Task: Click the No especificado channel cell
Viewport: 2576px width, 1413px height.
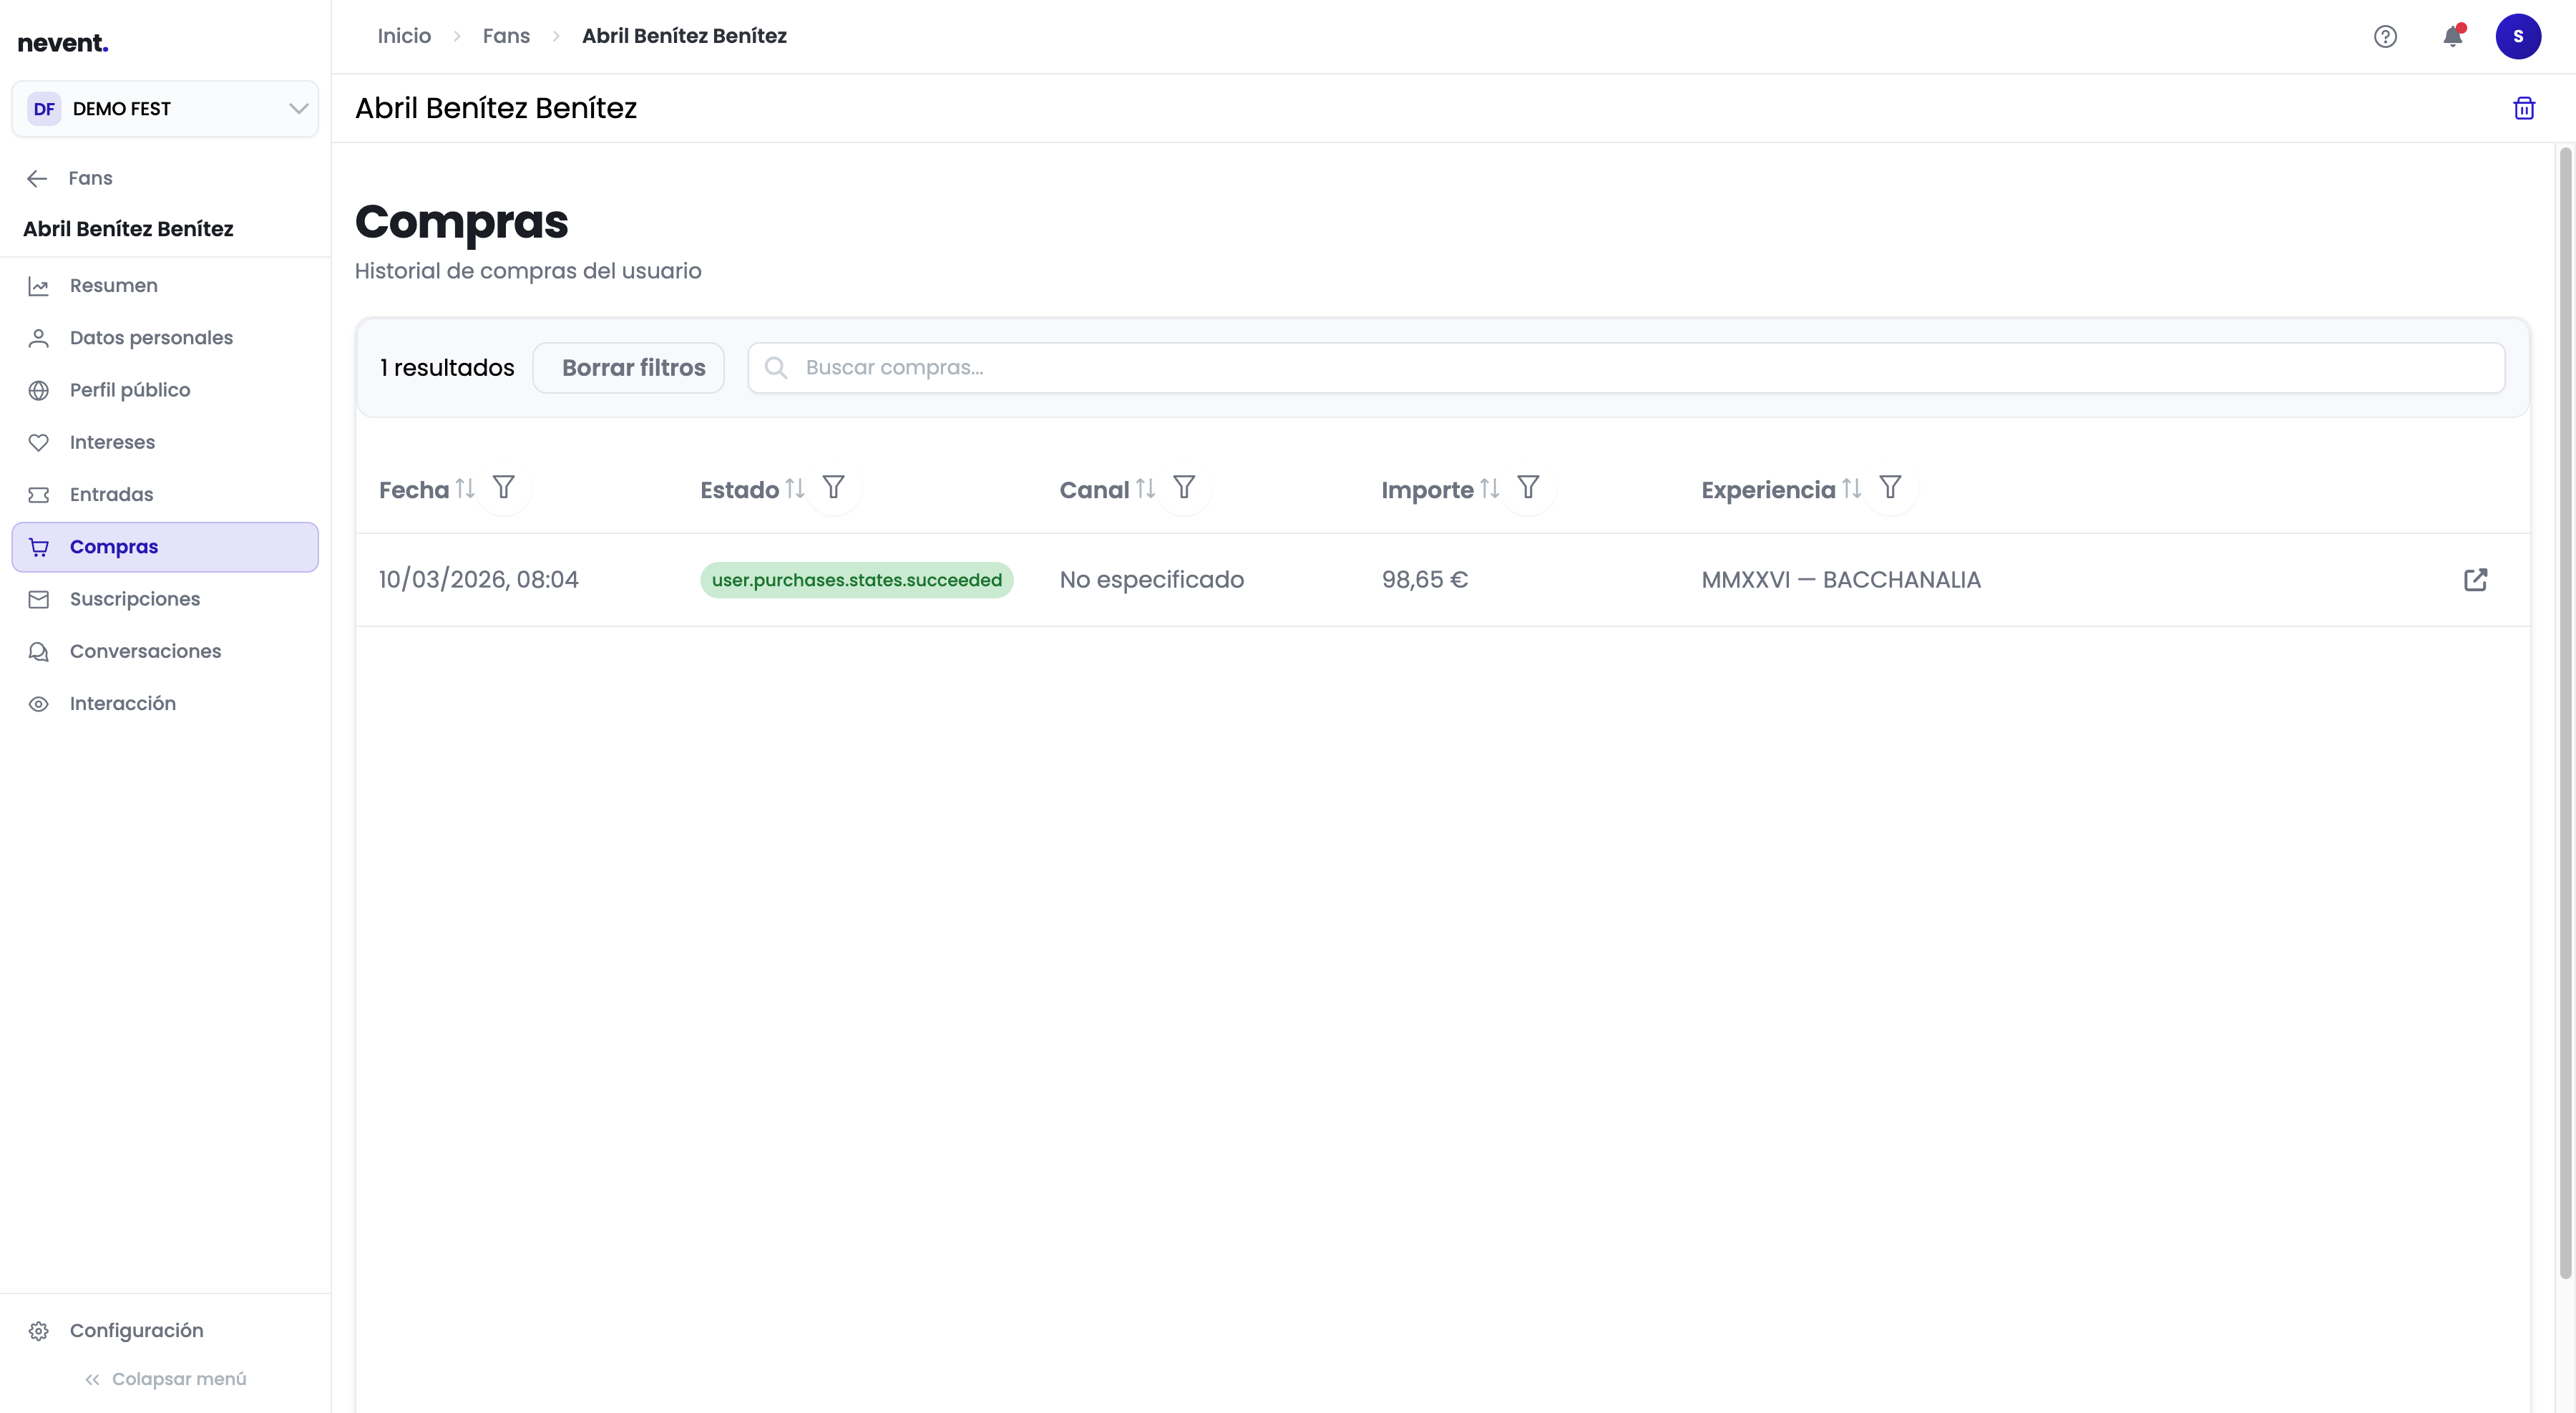Action: click(x=1152, y=580)
